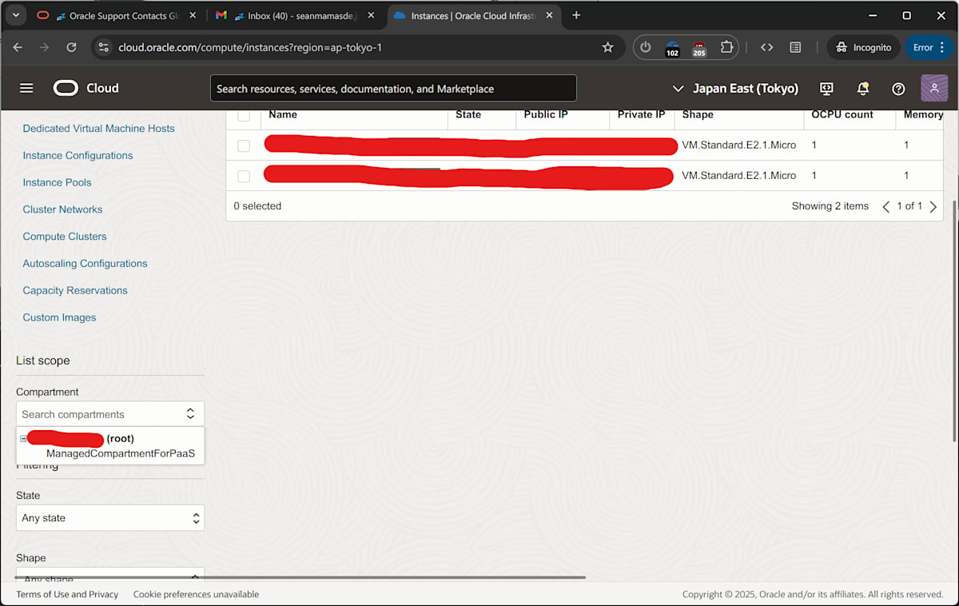The height and width of the screenshot is (606, 959).
Task: Focus the Oracle Cloud search field
Action: tap(393, 88)
